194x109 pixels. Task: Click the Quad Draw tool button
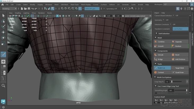tap(180, 72)
